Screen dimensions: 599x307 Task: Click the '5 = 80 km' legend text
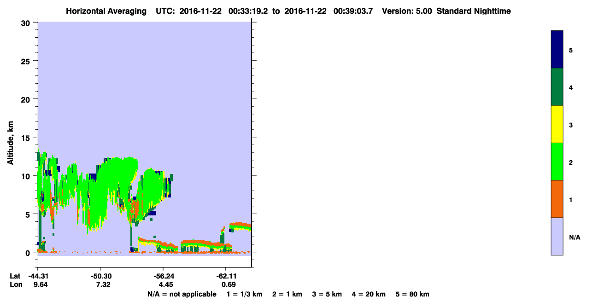pos(412,294)
